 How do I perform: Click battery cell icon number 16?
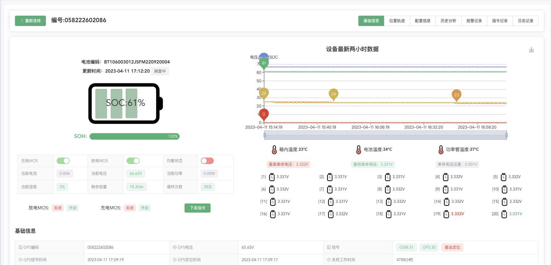(x=273, y=214)
